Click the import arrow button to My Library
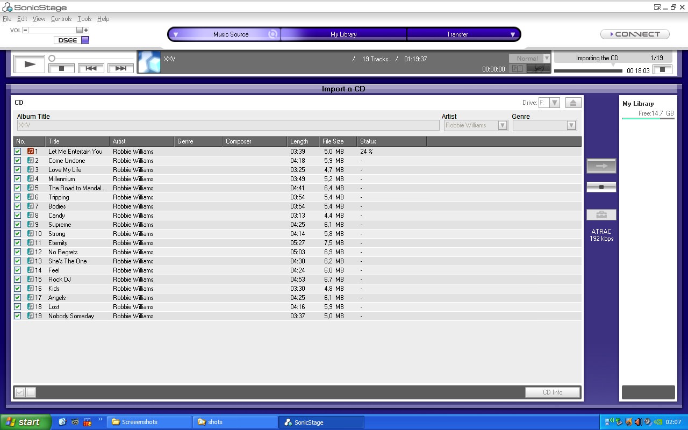688x430 pixels. [x=601, y=166]
